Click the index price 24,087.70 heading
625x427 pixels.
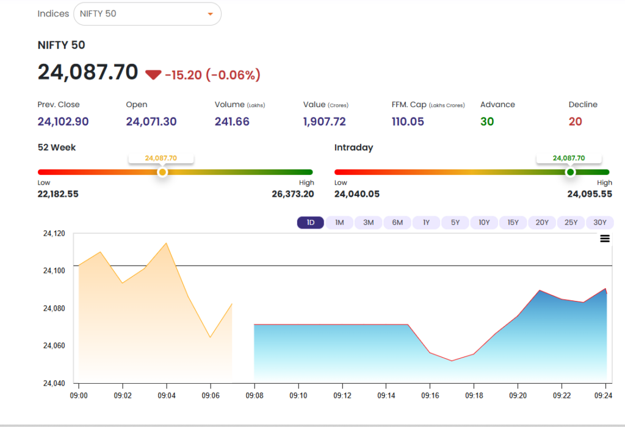88,72
